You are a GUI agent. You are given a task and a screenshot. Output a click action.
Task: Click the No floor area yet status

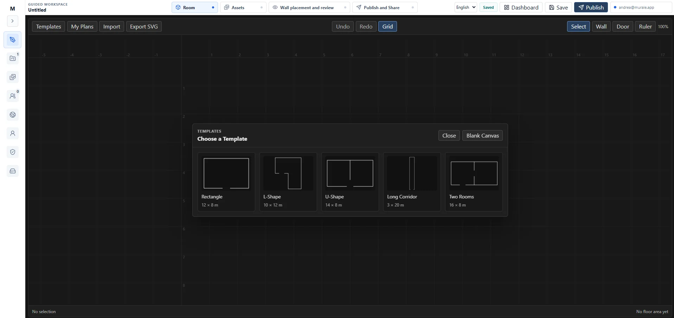click(x=652, y=312)
